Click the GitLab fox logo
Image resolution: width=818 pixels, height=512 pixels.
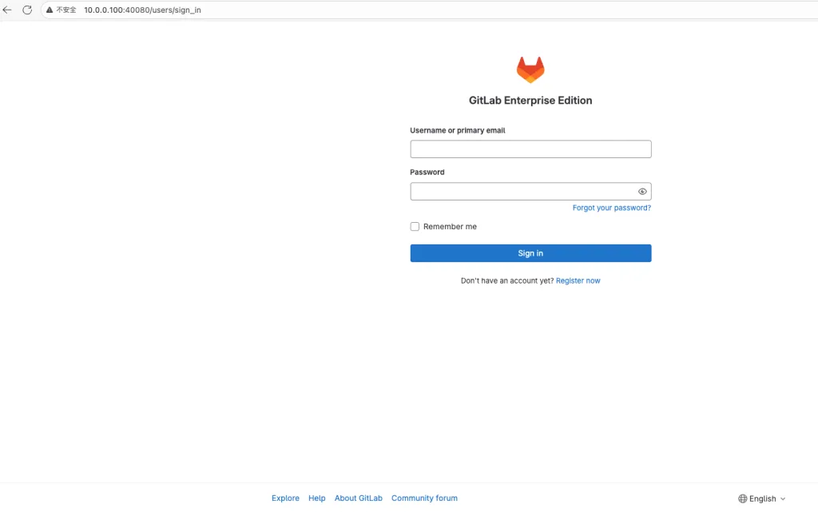pos(530,70)
